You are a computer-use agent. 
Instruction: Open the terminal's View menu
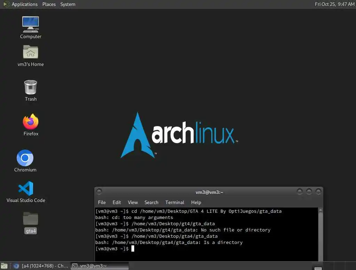click(133, 202)
